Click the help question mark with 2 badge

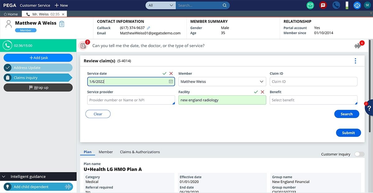pos(369,108)
